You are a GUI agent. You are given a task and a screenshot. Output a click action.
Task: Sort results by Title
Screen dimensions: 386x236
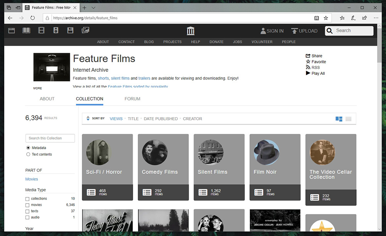click(x=133, y=119)
